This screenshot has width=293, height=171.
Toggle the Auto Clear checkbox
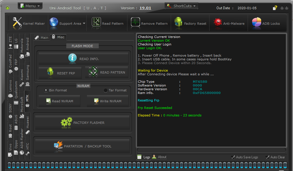(x=267, y=157)
